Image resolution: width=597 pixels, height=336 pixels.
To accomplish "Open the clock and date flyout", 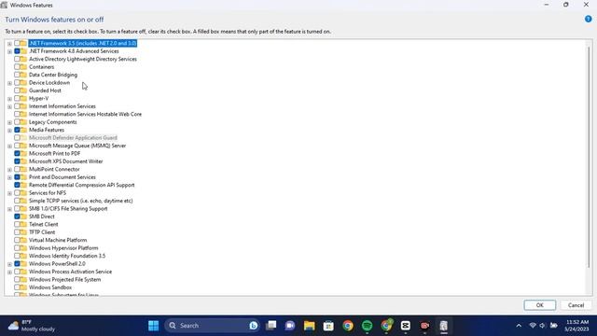I will click(x=577, y=326).
